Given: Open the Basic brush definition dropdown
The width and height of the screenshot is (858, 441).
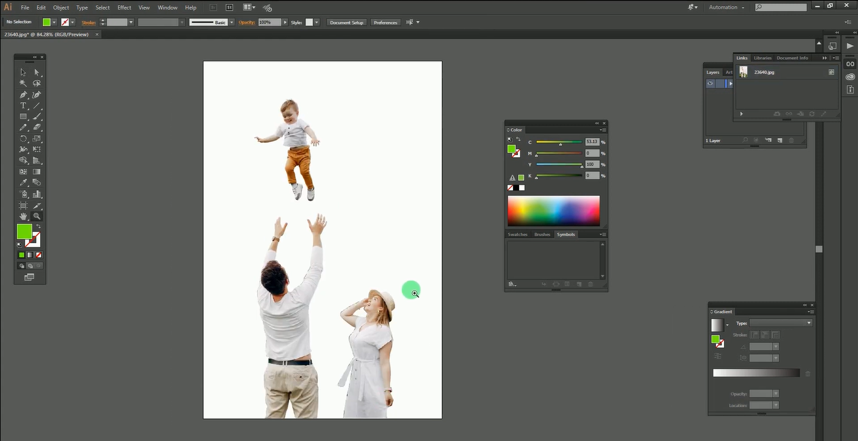Looking at the screenshot, I should (231, 22).
